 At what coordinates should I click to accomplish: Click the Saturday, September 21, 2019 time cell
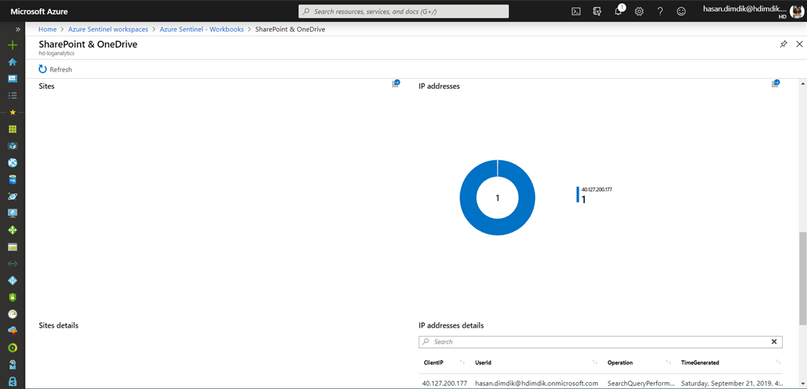point(731,384)
